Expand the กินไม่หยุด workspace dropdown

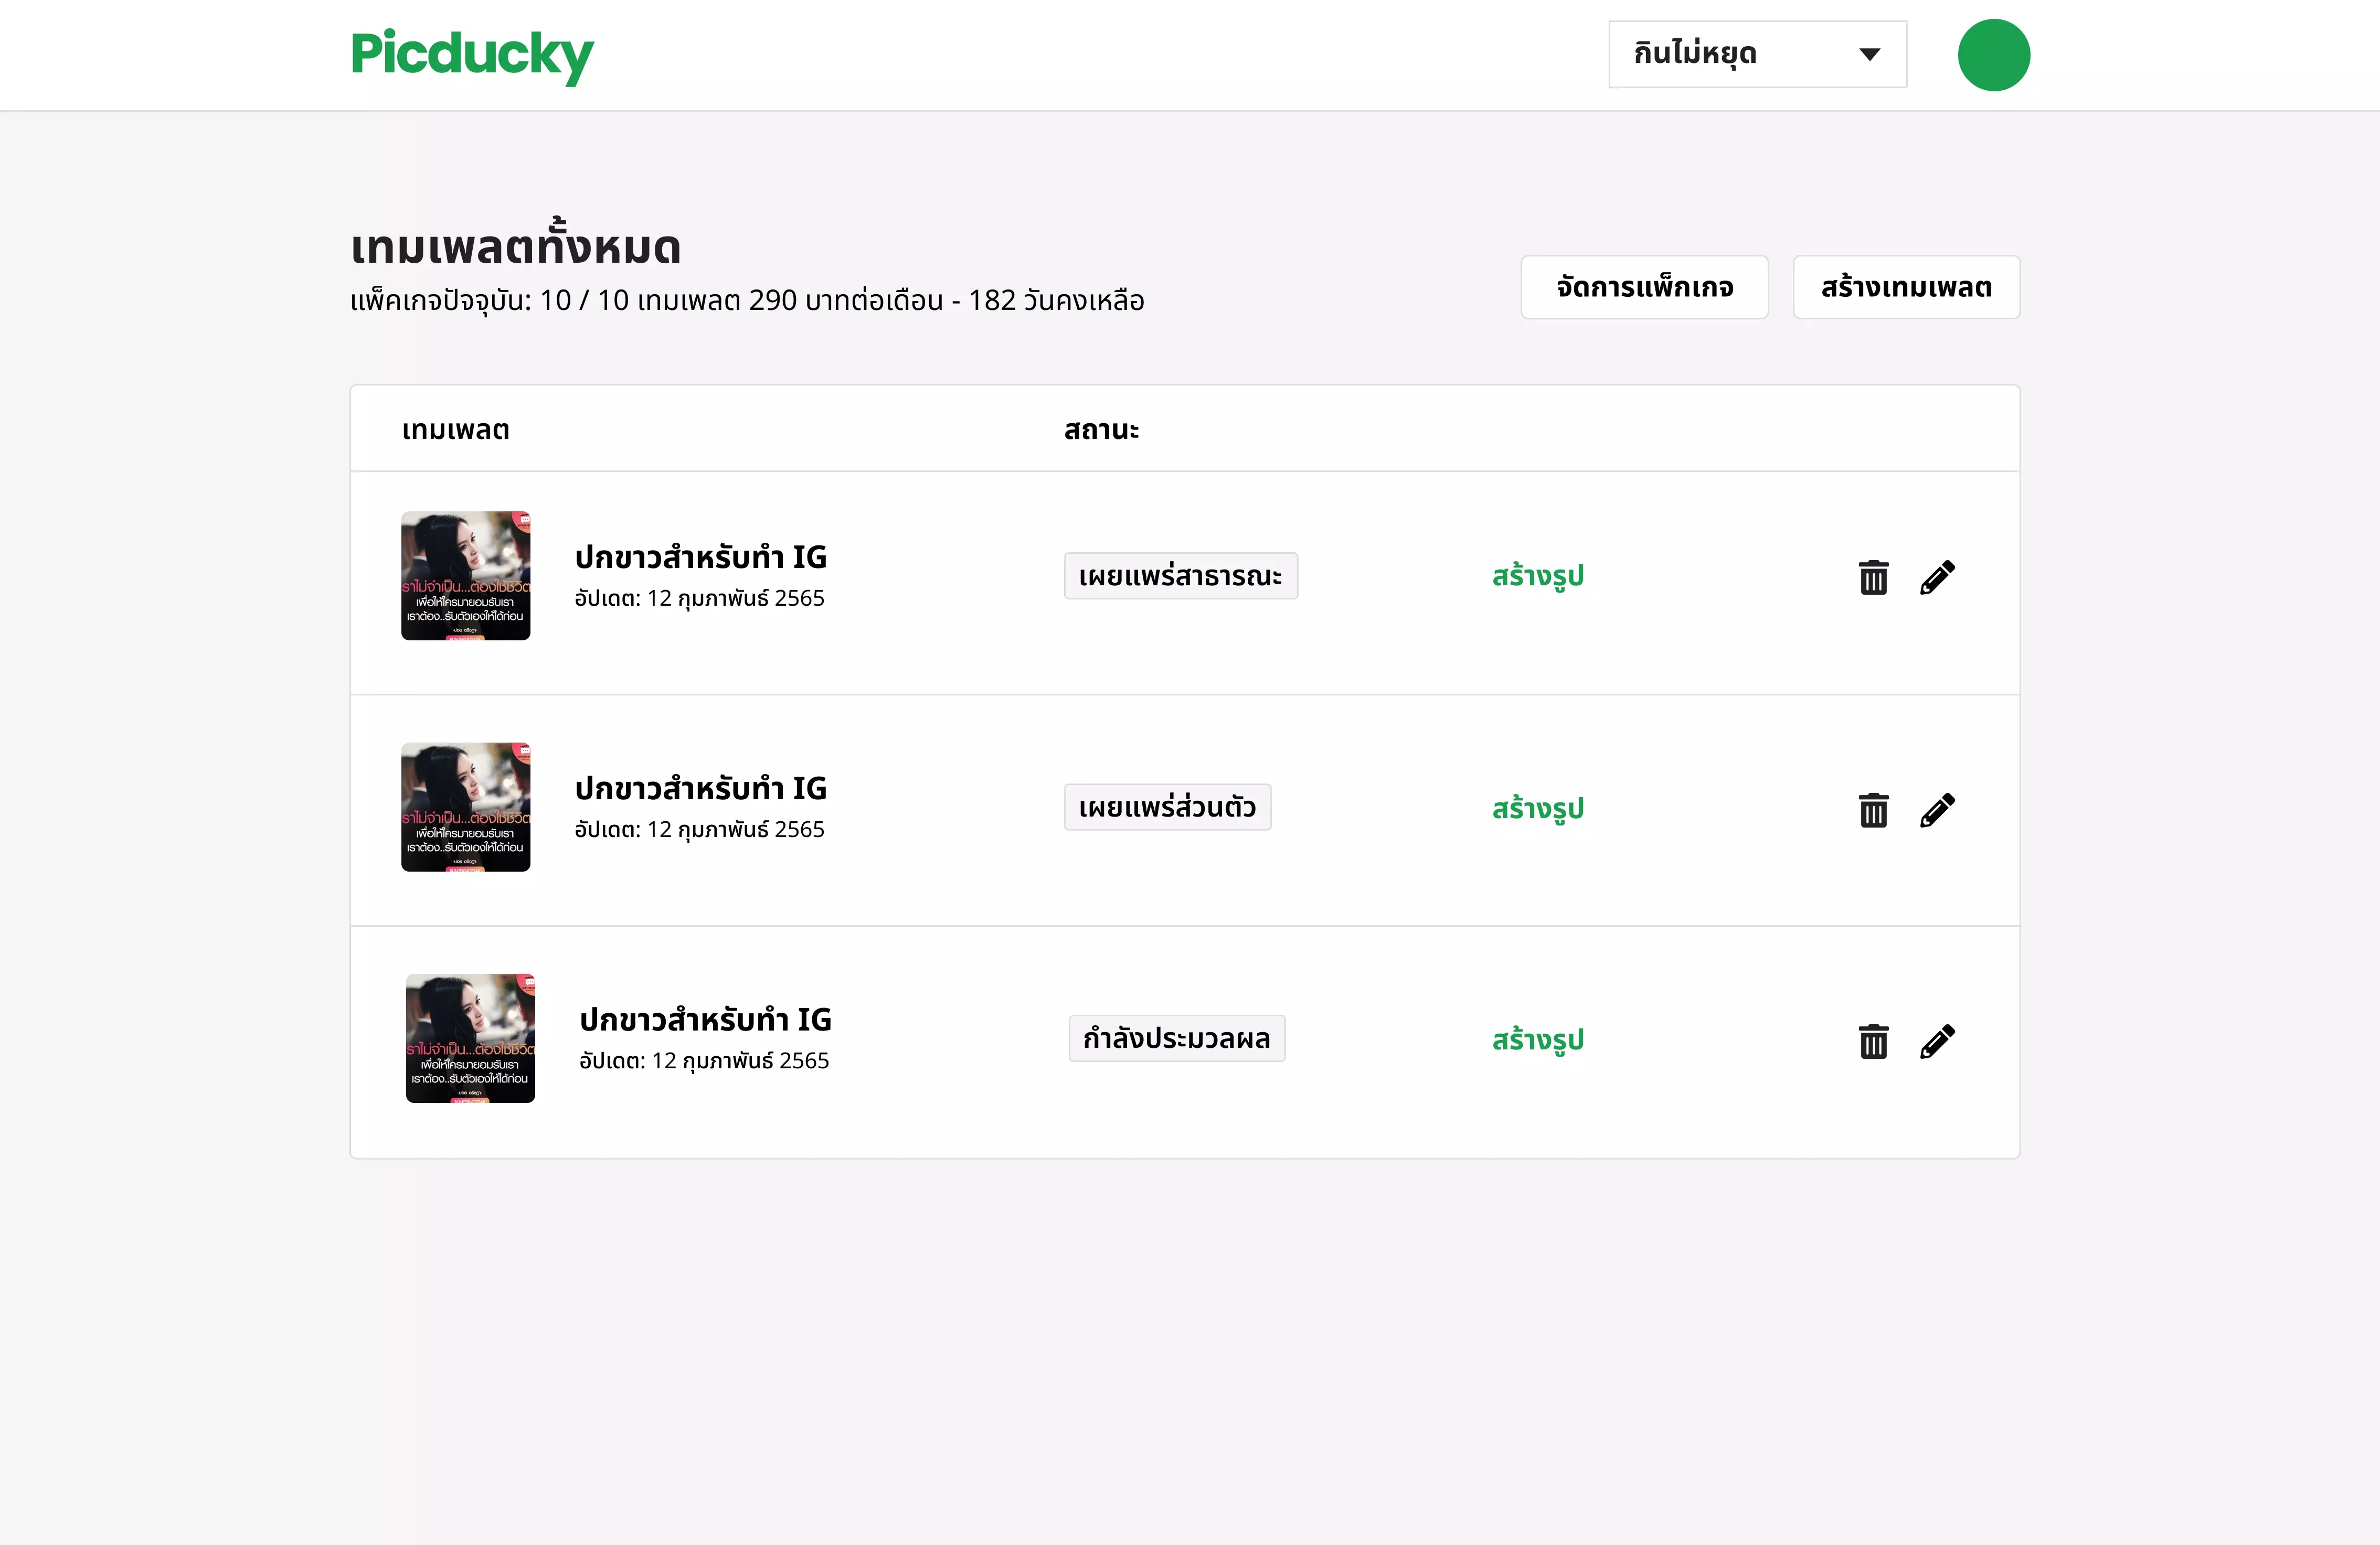click(x=1757, y=54)
